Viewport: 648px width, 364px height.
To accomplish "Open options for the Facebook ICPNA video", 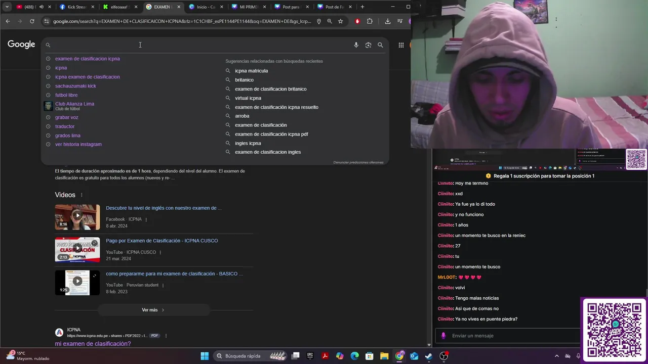I will click(146, 219).
